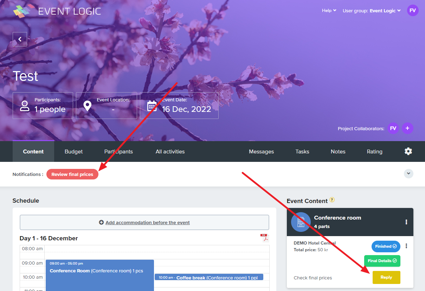Open the Messages tab

[x=261, y=152]
